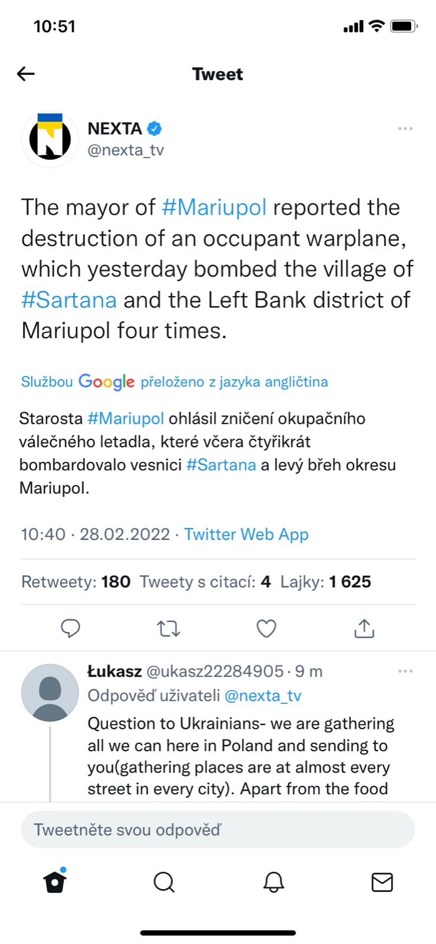Screen dimensions: 436x944
Task: Open the Notifications bell tab
Action: [273, 882]
